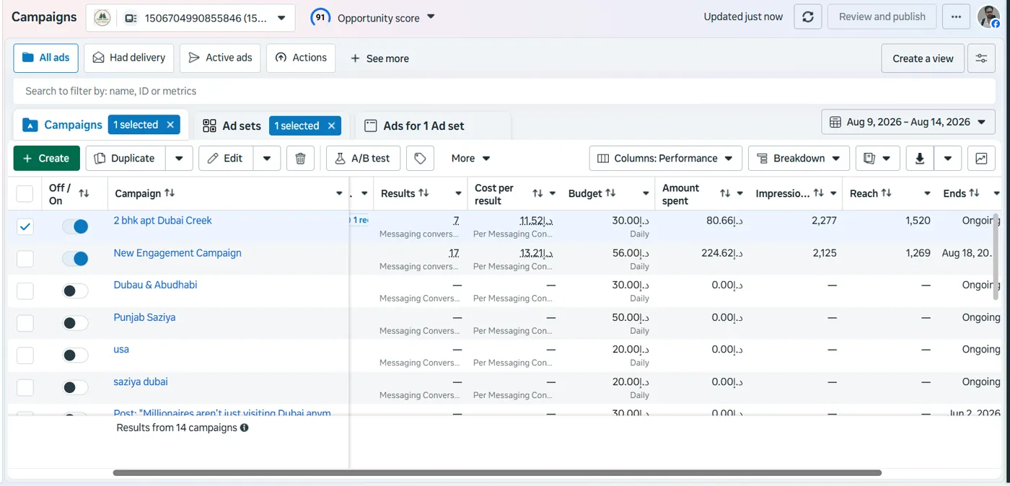The height and width of the screenshot is (486, 1010).
Task: Expand the Duplicate options arrow
Action: (x=179, y=159)
